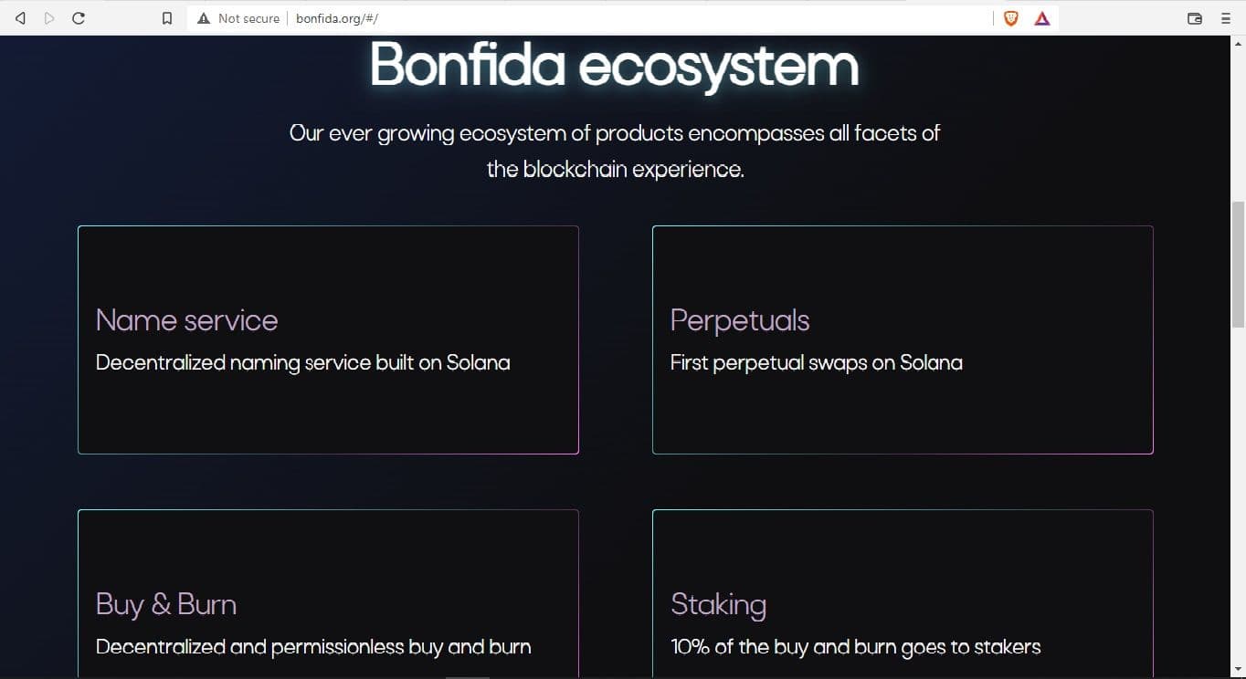
Task: Reload the Bonfida page
Action: click(79, 18)
